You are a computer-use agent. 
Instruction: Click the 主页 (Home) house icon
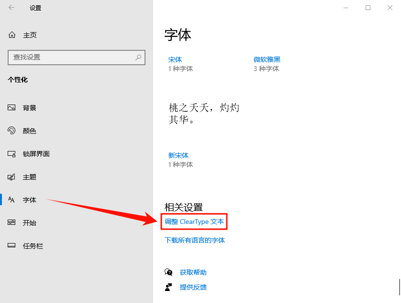pos(11,35)
